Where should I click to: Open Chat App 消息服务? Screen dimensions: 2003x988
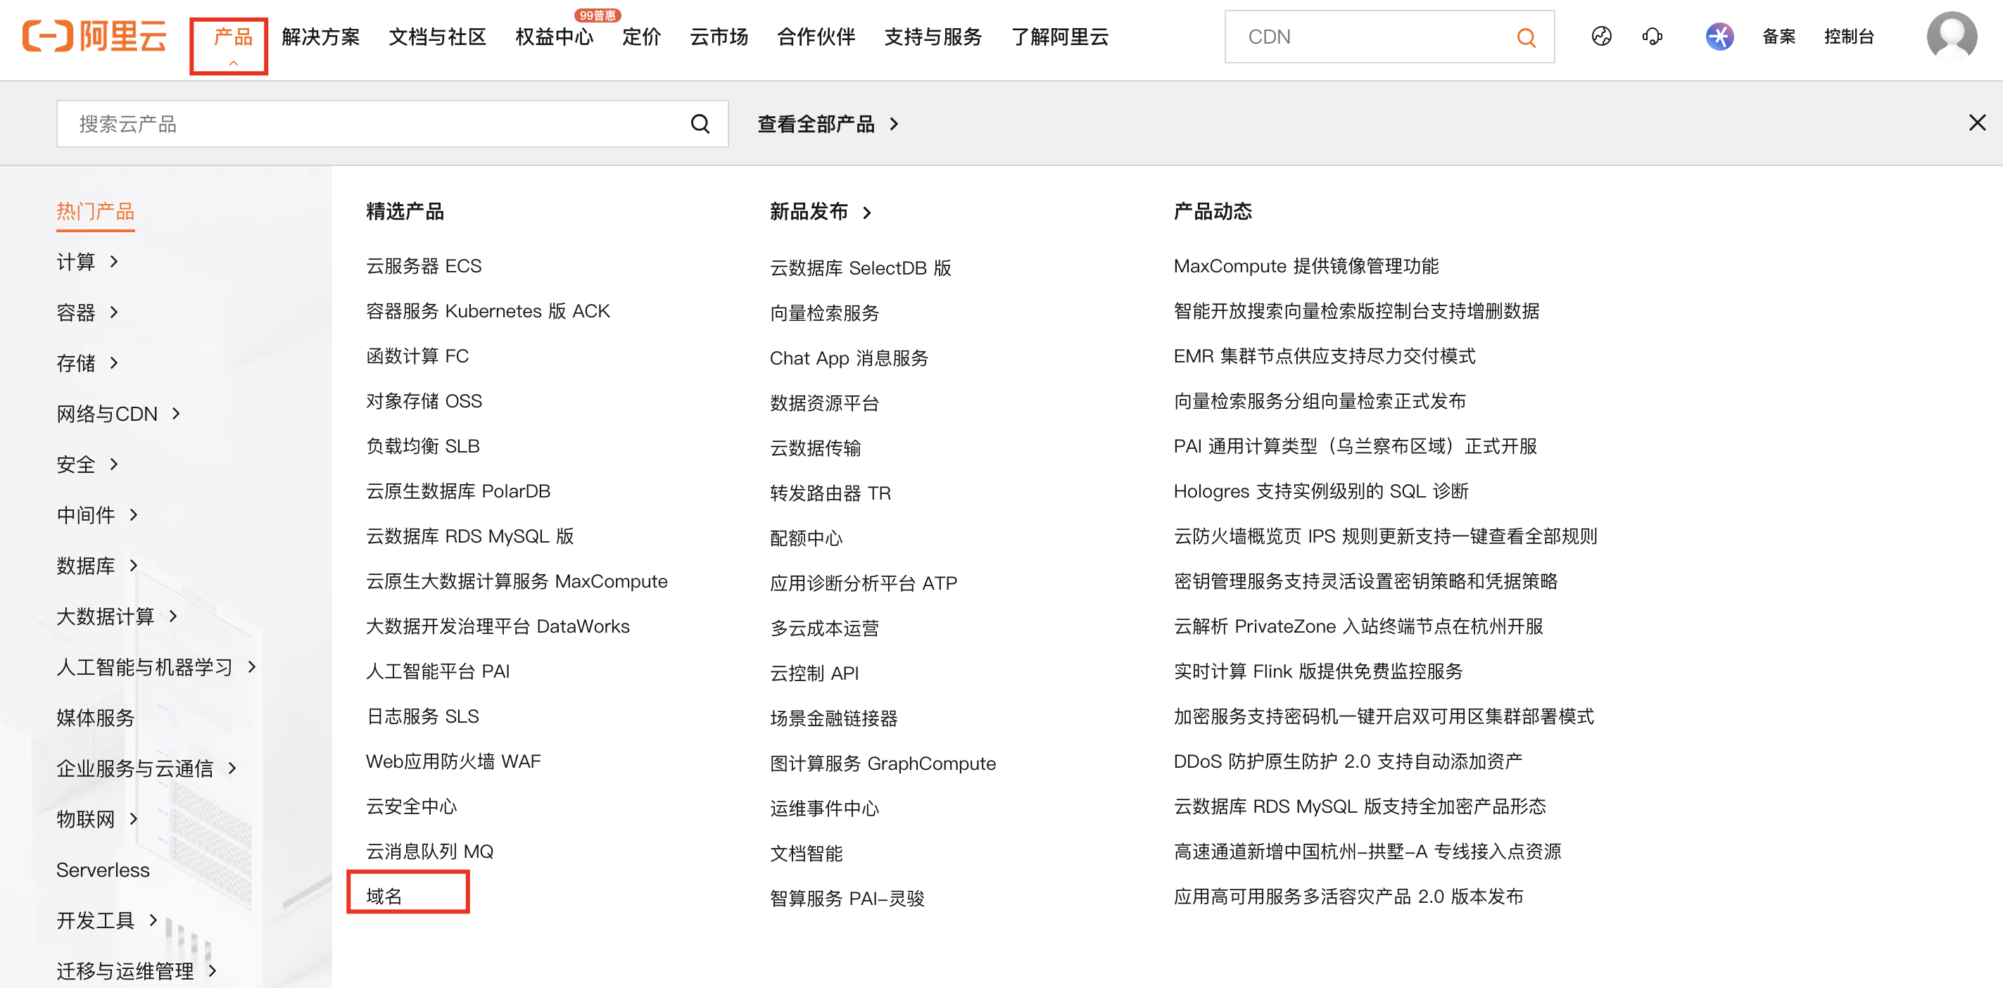point(849,358)
